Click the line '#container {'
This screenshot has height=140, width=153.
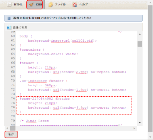32,50
